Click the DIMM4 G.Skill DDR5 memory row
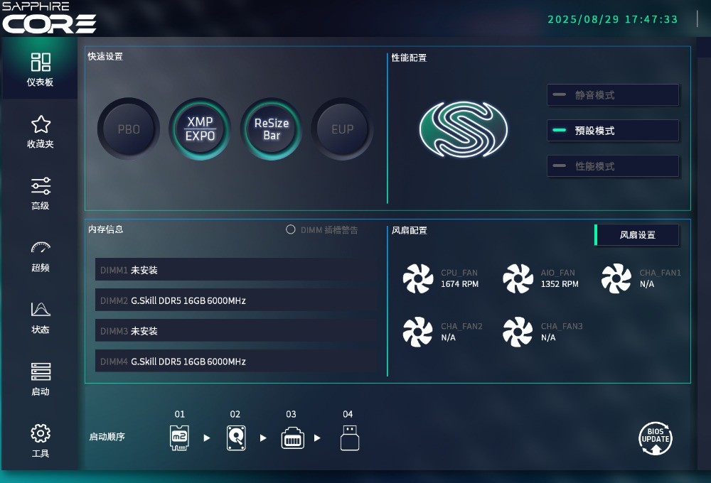Screen dimensions: 711x483 [236, 361]
